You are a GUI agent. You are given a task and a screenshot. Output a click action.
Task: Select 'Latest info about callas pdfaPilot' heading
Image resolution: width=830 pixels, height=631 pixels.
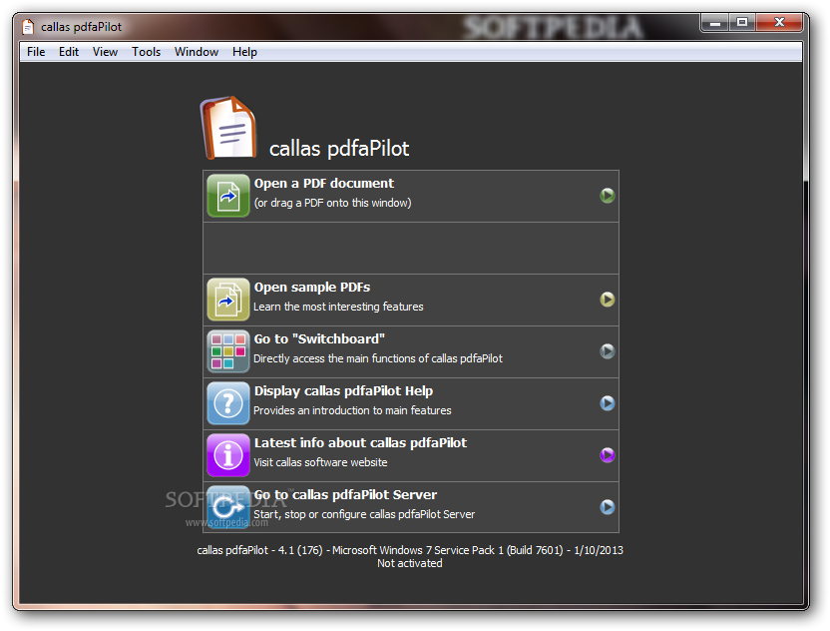click(360, 443)
